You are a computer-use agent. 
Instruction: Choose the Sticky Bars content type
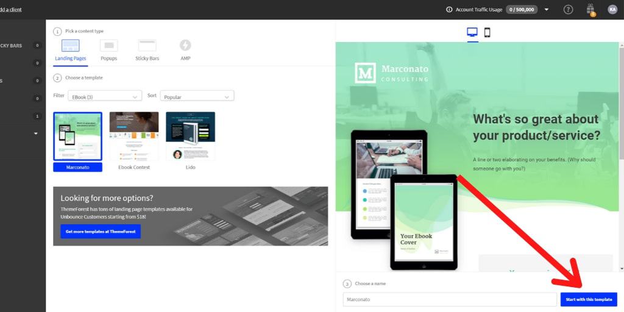pyautogui.click(x=147, y=51)
